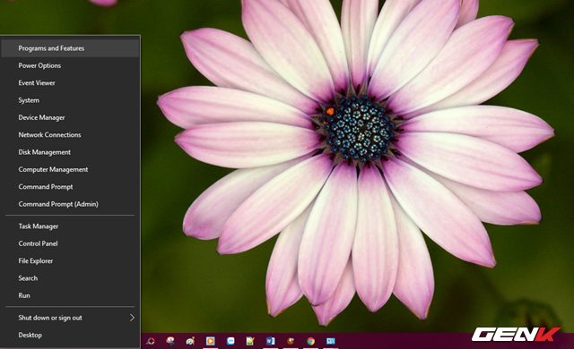The height and width of the screenshot is (349, 574).
Task: Expand Shut down or sign out submenu
Action: point(70,318)
